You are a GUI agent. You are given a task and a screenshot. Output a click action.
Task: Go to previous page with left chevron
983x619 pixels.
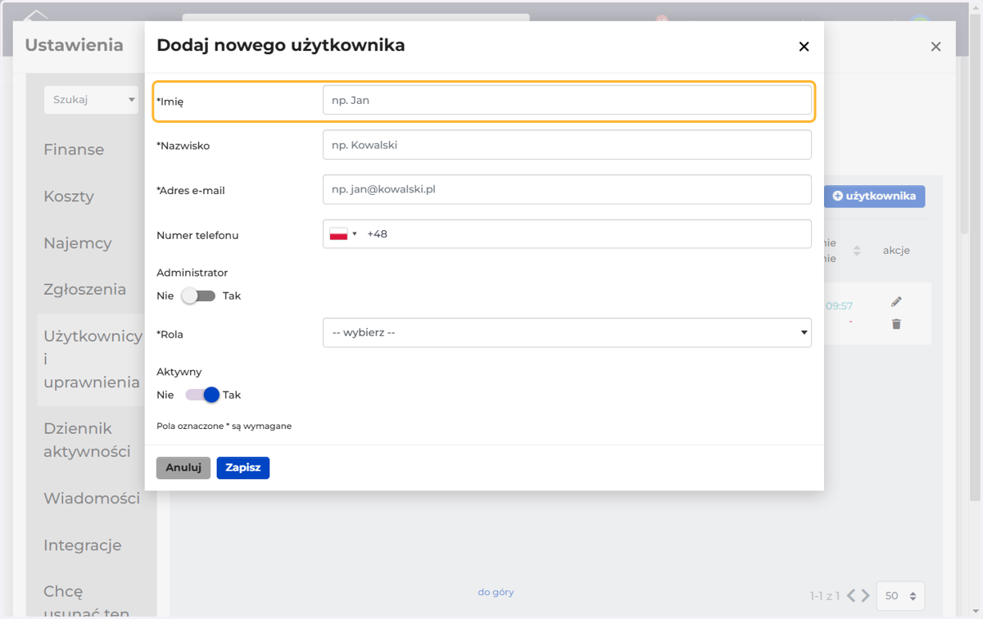click(851, 596)
